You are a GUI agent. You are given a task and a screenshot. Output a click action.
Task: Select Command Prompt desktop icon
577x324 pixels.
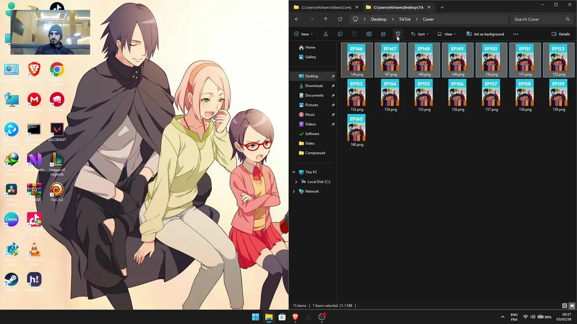tap(34, 135)
